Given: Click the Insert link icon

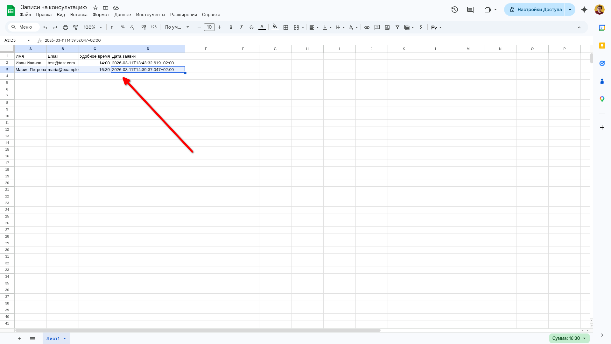Looking at the screenshot, I should pyautogui.click(x=367, y=27).
